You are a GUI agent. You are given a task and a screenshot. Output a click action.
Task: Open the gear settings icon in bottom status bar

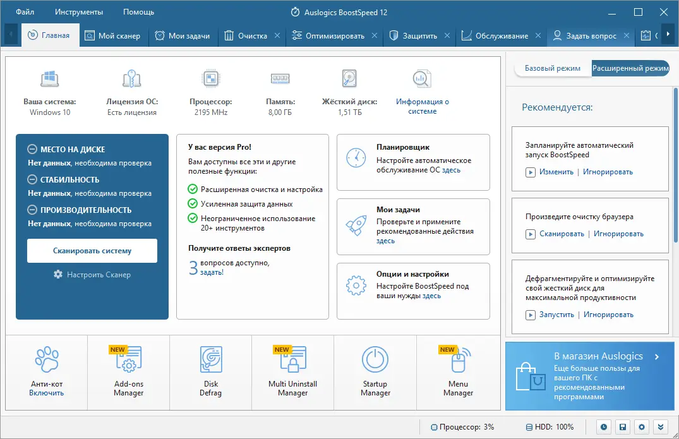(642, 427)
